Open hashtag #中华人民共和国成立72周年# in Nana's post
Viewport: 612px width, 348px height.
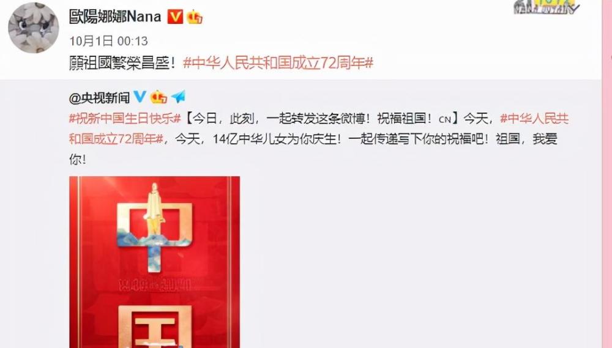tap(278, 63)
